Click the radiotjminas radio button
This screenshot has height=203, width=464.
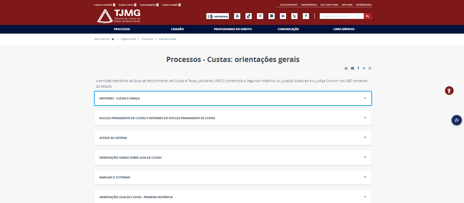217,16
